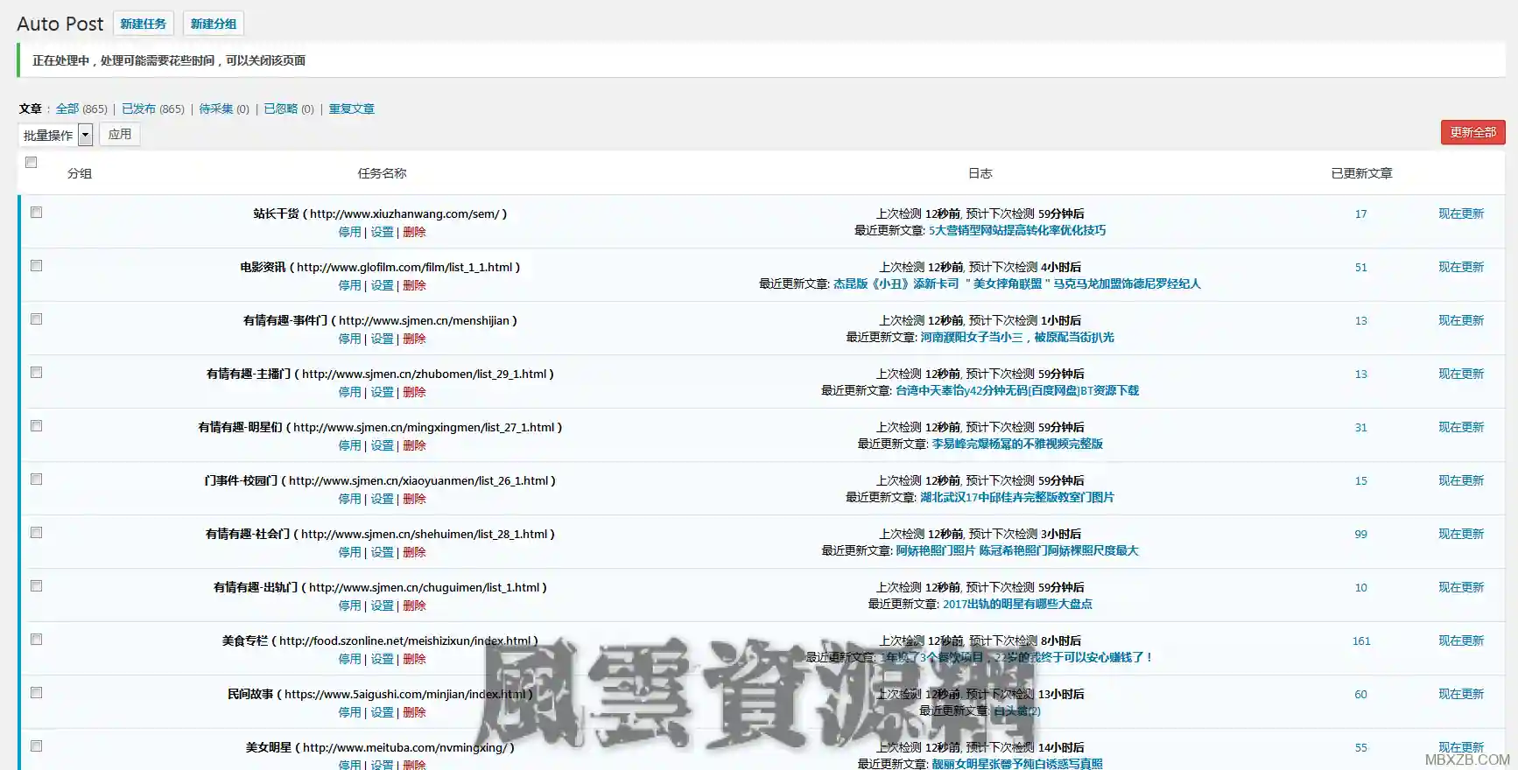Click 设置 under 民间故事 task
Image resolution: width=1518 pixels, height=770 pixels.
click(x=382, y=712)
